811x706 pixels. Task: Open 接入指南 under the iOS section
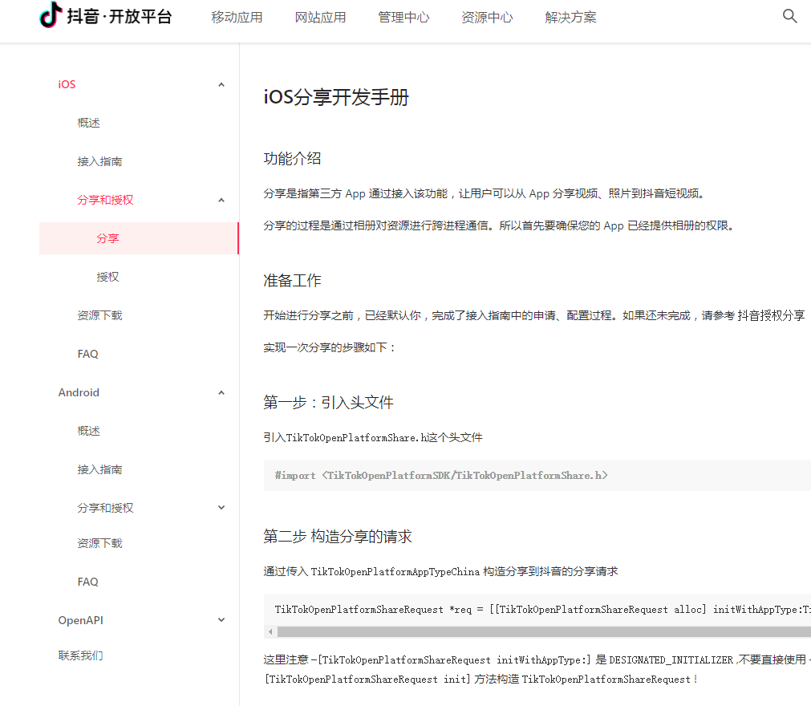click(x=100, y=161)
